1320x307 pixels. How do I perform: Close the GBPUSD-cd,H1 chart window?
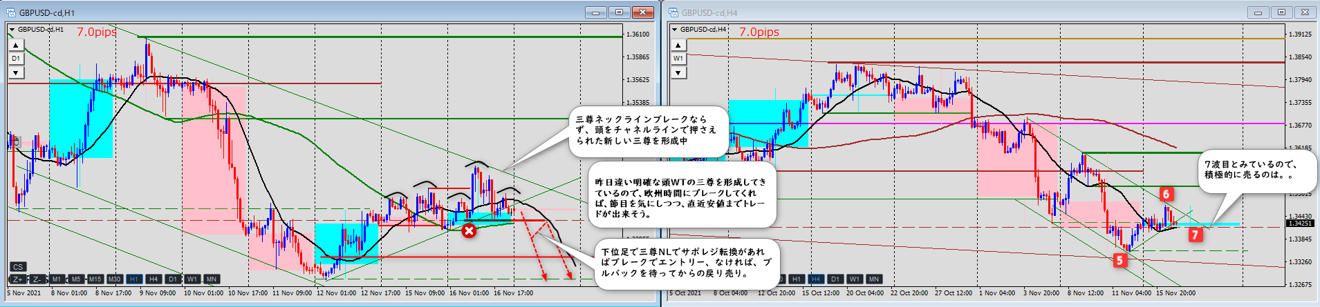(x=643, y=12)
